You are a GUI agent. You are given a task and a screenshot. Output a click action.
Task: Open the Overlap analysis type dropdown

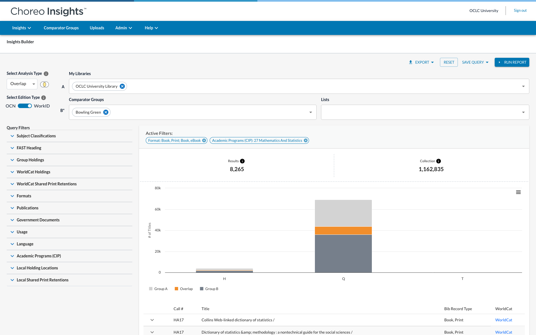pyautogui.click(x=22, y=84)
